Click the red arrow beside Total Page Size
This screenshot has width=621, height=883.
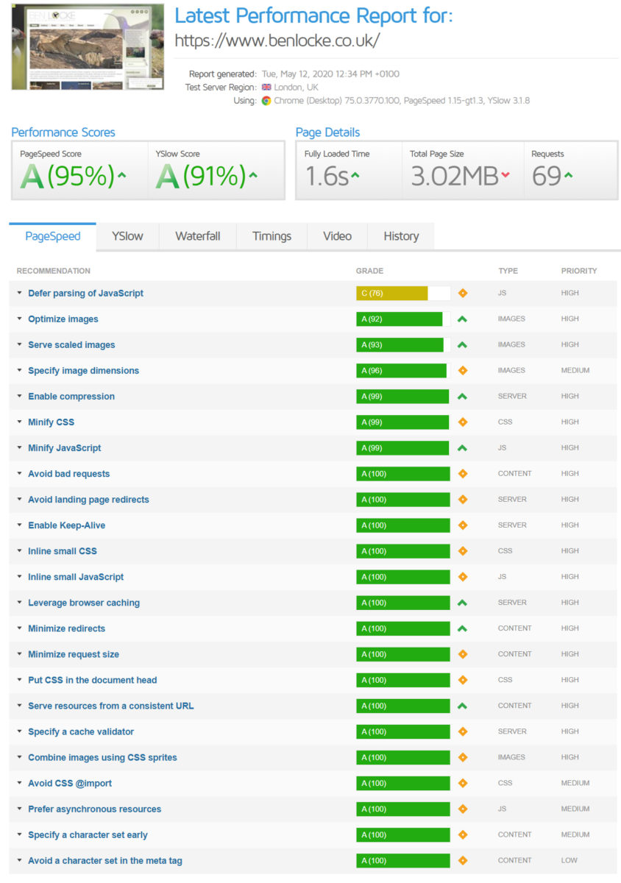point(505,175)
